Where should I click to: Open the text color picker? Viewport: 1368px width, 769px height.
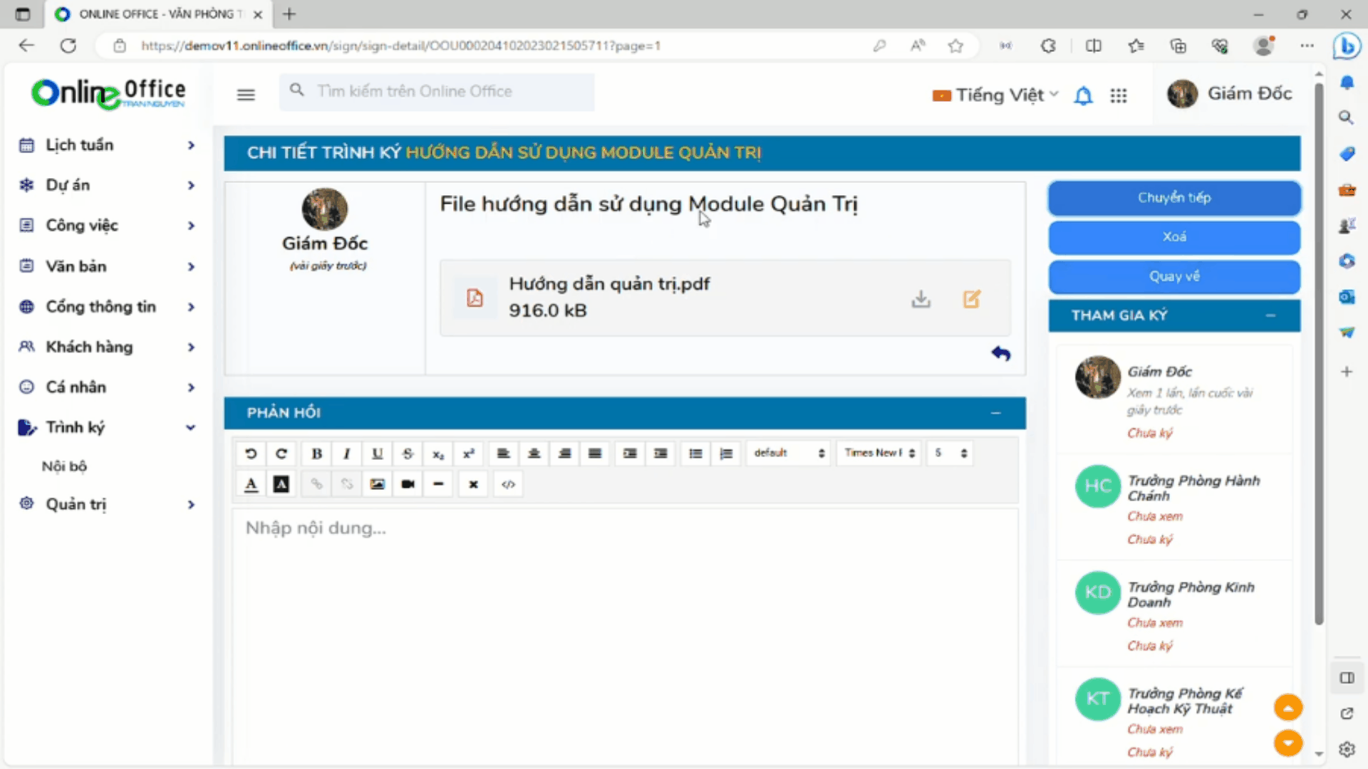[x=251, y=484]
